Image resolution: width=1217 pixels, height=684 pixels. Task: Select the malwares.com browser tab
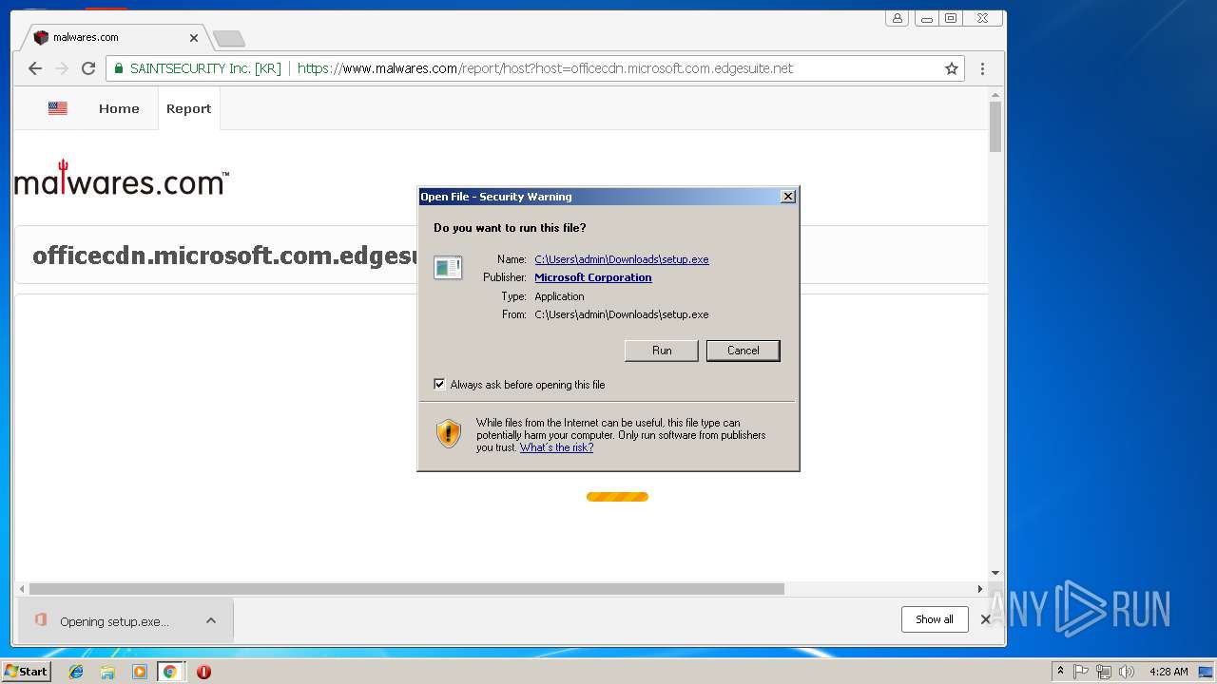tap(114, 38)
